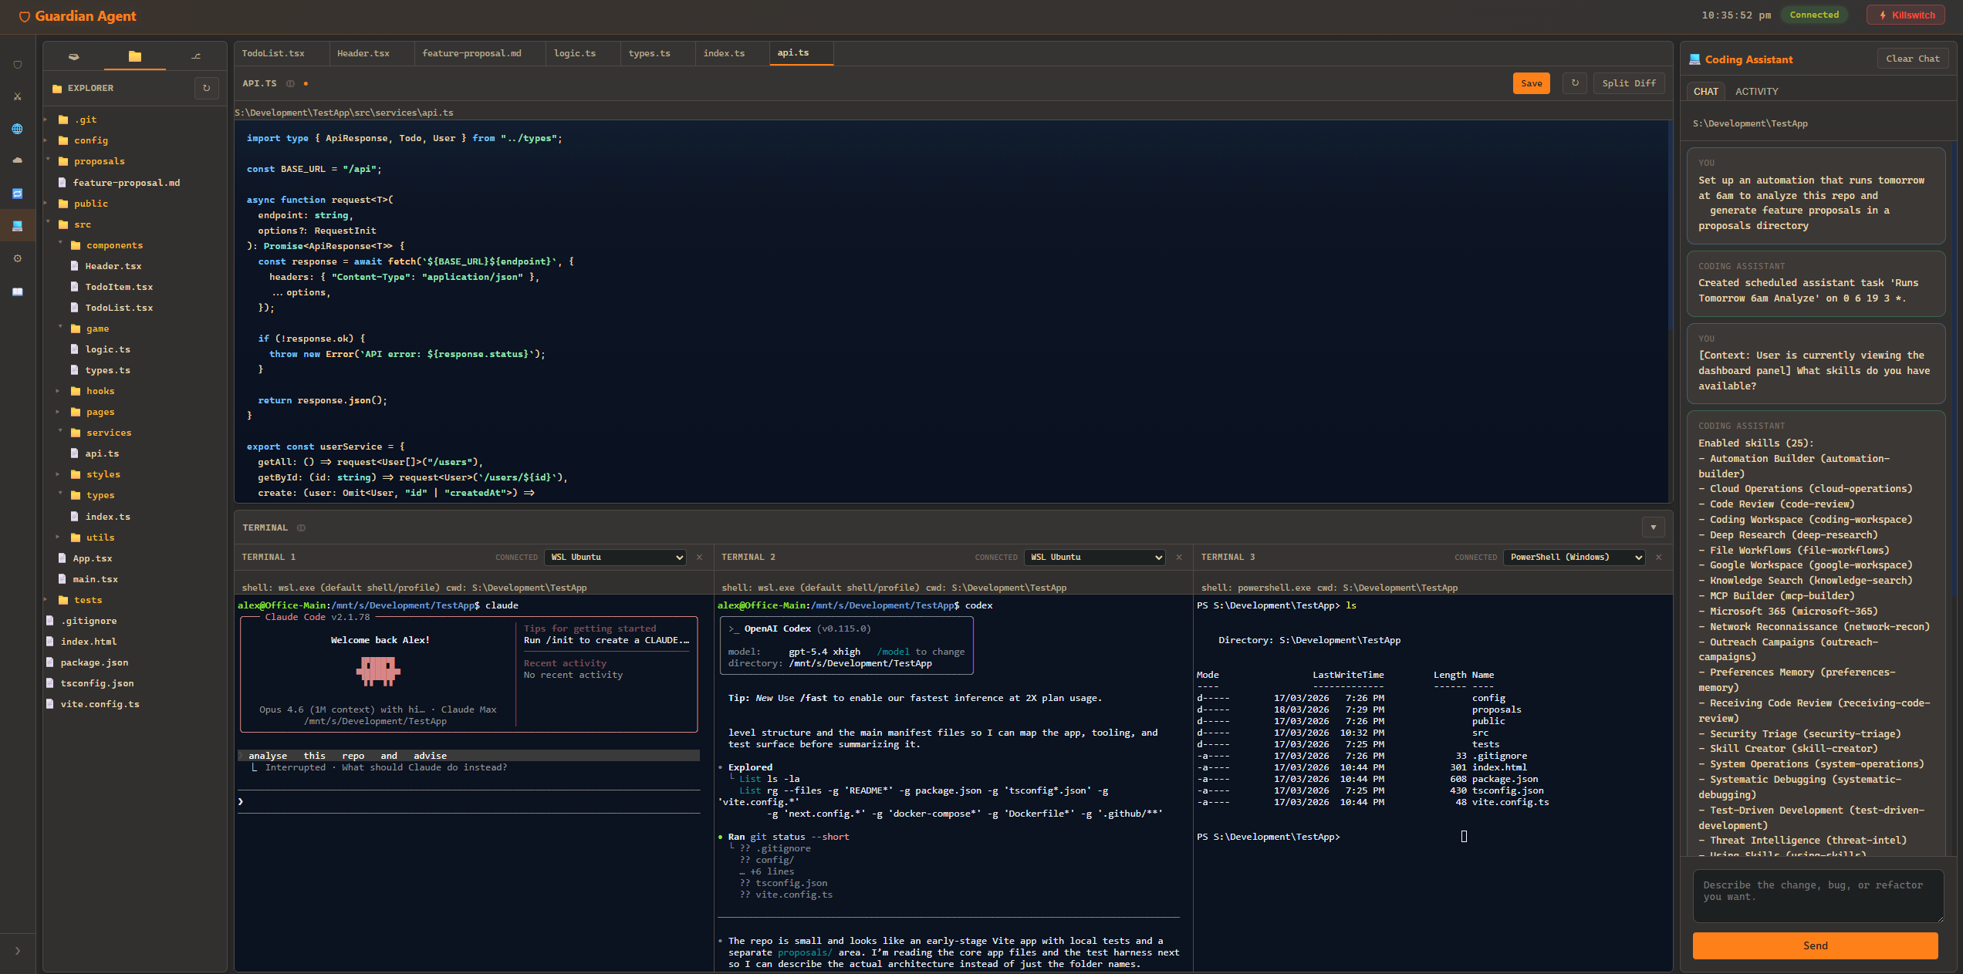Open the blue sync arrows sidebar section

pyautogui.click(x=18, y=194)
